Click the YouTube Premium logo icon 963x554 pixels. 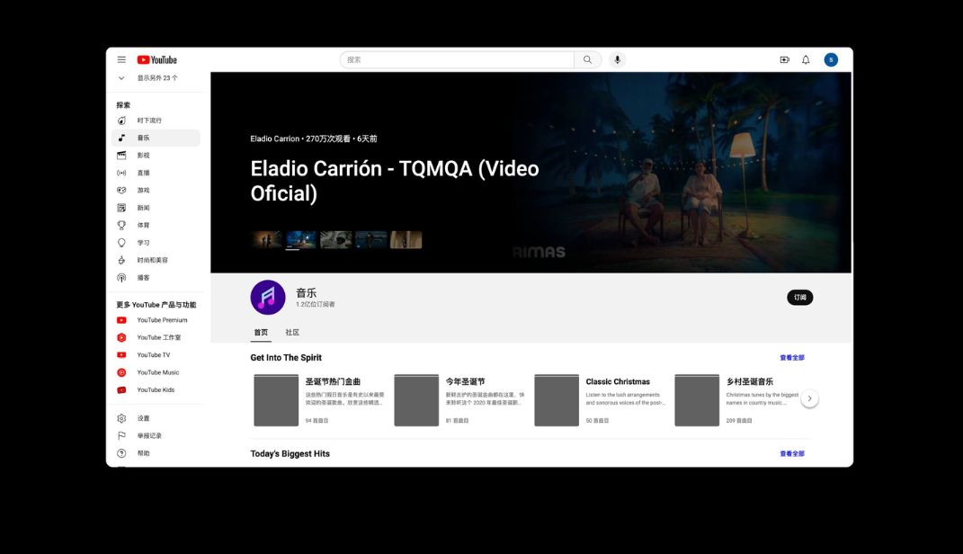121,320
